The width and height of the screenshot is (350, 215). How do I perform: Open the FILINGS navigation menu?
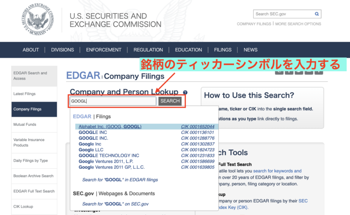coord(223,50)
